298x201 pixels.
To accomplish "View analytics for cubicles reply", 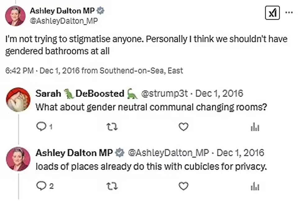I will pyautogui.click(x=255, y=186).
